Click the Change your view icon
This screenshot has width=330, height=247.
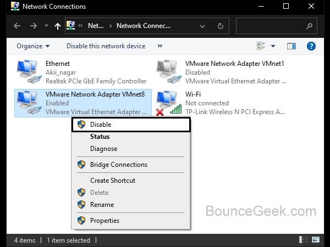click(261, 46)
